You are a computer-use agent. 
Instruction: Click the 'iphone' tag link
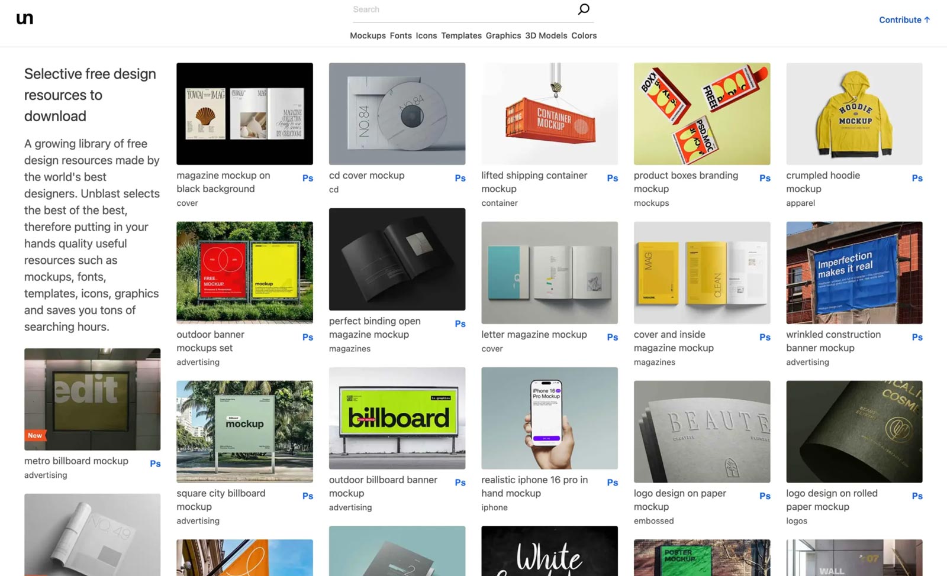coord(495,507)
